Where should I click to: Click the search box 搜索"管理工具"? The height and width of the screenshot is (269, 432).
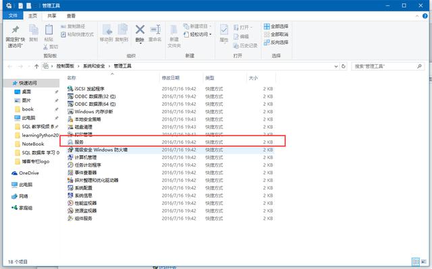coord(388,66)
